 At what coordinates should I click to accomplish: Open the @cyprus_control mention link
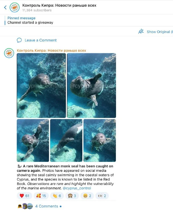coord(77,188)
